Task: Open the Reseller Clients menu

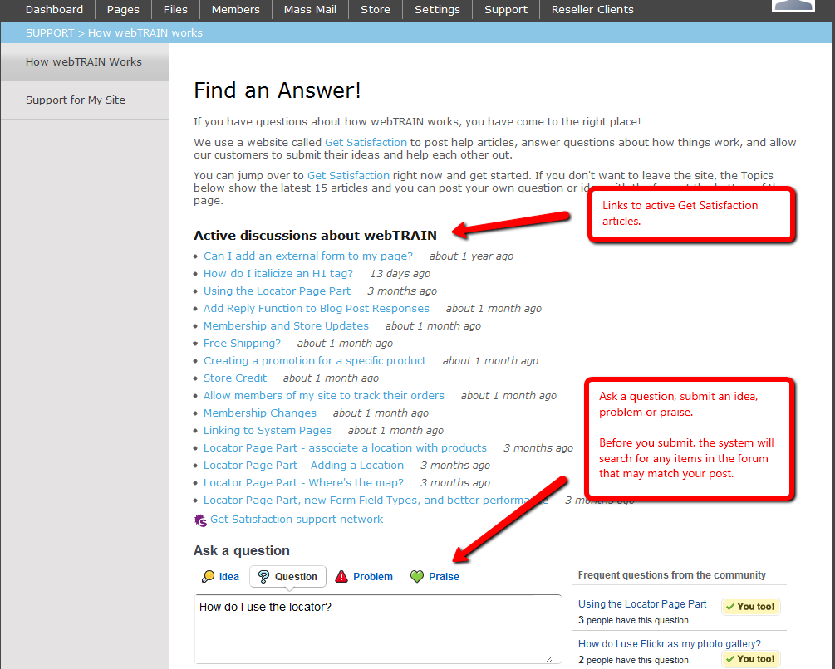Action: 592,10
